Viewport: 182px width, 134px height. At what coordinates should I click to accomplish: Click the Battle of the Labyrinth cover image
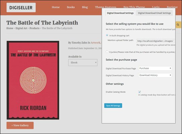coord(33,80)
